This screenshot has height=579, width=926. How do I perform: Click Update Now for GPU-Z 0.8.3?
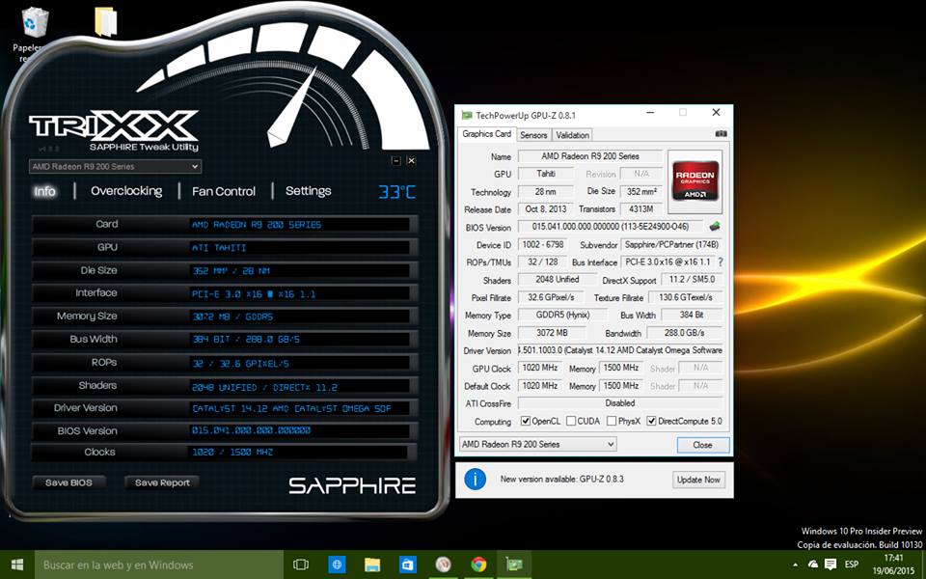coord(698,480)
